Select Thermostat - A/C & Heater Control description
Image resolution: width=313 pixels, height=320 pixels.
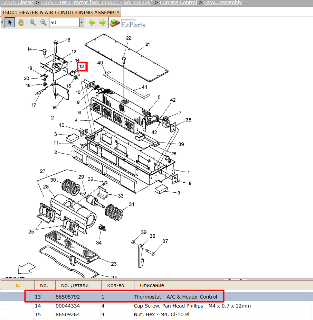click(175, 297)
